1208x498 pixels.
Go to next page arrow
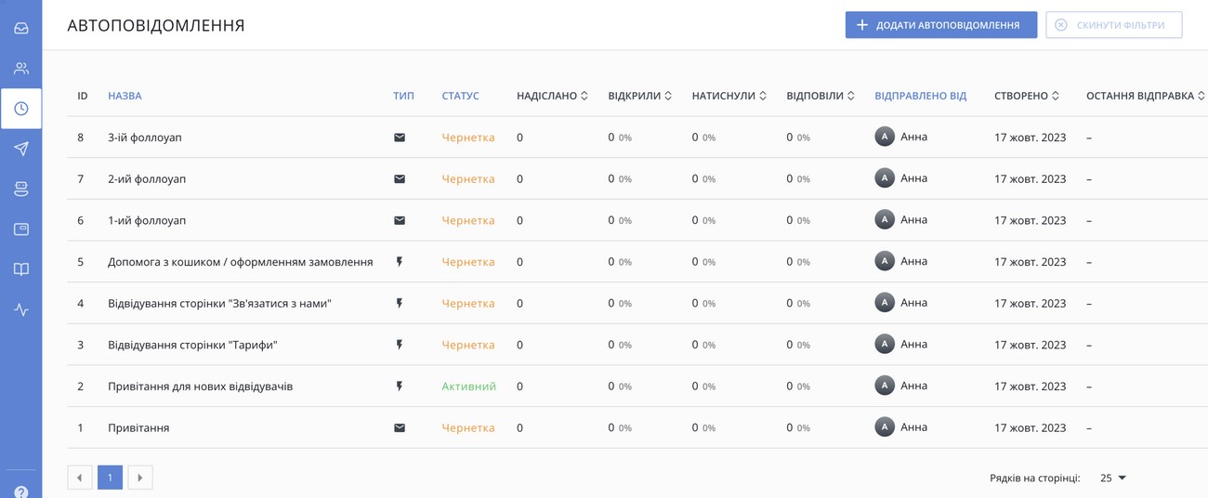point(139,478)
